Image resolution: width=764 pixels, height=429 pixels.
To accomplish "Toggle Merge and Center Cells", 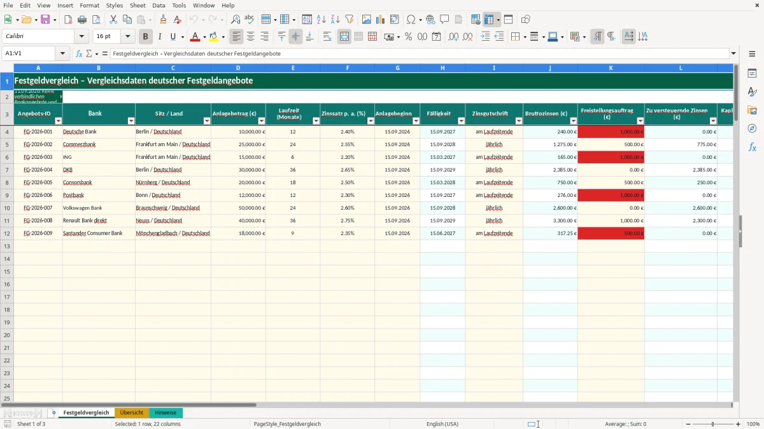I will pyautogui.click(x=344, y=37).
